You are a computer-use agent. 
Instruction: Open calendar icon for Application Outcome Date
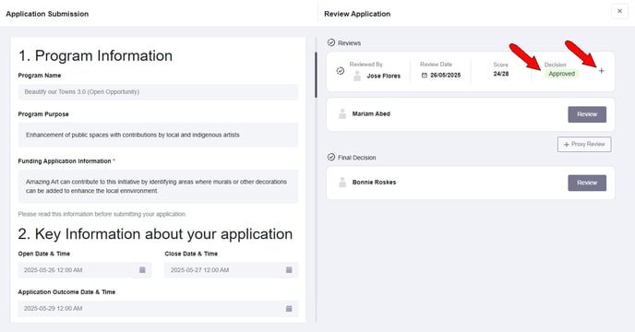click(289, 309)
